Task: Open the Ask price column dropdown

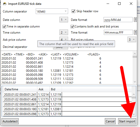Action: coord(64,39)
